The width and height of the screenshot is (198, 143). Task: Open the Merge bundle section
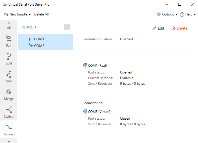pos(9,94)
